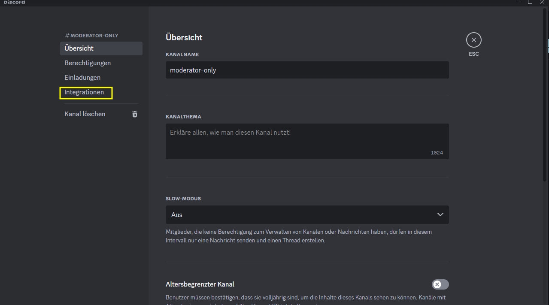
Task: Click the ESC label under close icon
Action: tap(473, 54)
